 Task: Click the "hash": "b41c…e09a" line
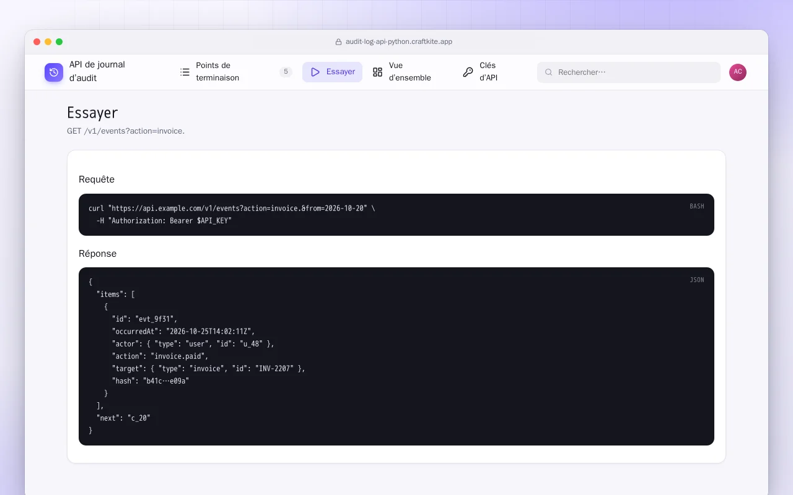pyautogui.click(x=151, y=381)
